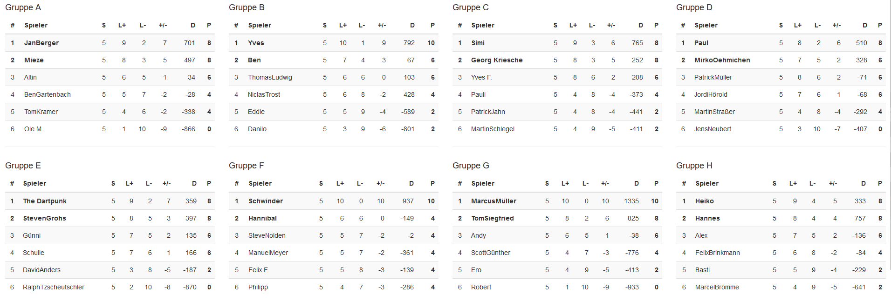Select ThomasLudwig in Gruppe B
Screen dimensions: 891x301
(x=270, y=77)
